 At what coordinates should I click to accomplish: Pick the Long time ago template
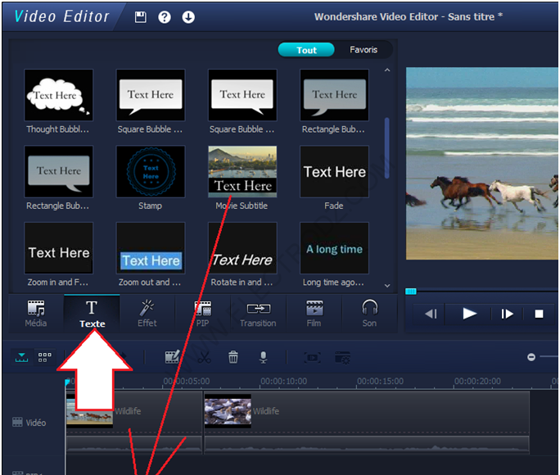point(334,248)
